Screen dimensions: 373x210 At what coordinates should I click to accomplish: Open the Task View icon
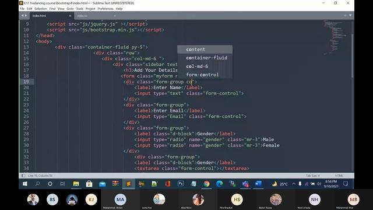coord(62,184)
